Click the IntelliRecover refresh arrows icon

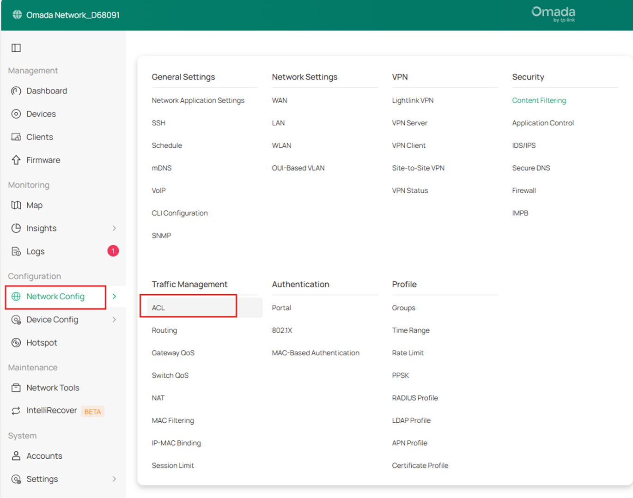click(x=16, y=411)
